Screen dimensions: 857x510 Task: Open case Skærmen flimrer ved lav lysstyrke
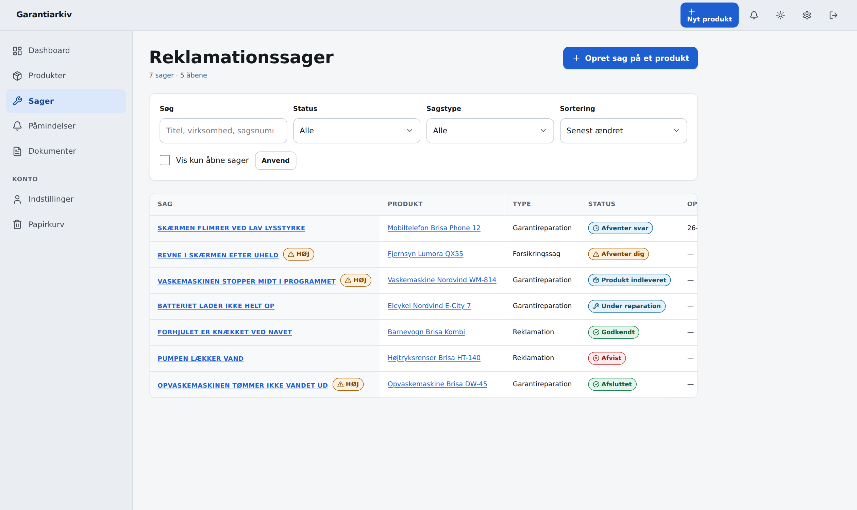coord(231,228)
